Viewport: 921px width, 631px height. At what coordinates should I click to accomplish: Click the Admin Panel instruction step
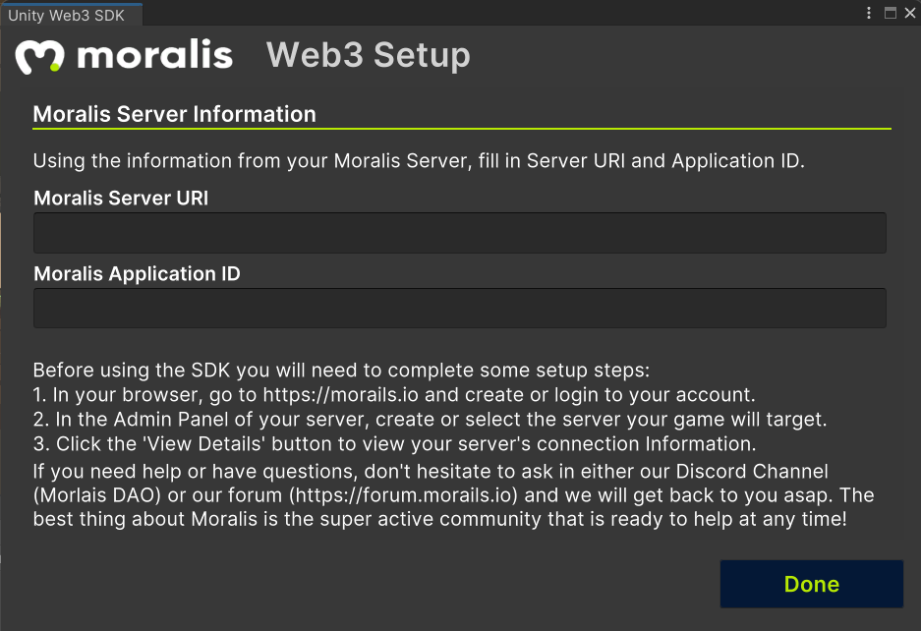[430, 420]
